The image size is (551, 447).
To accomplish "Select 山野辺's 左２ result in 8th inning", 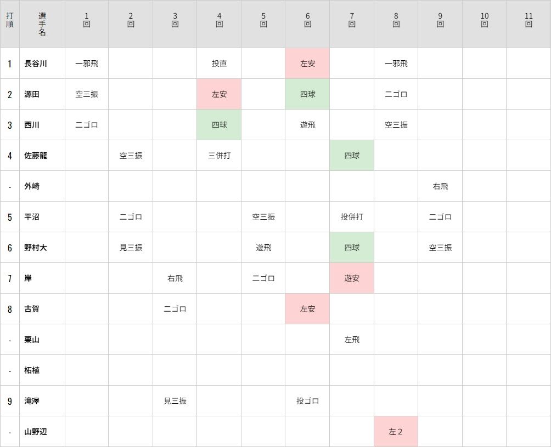I will tap(396, 432).
